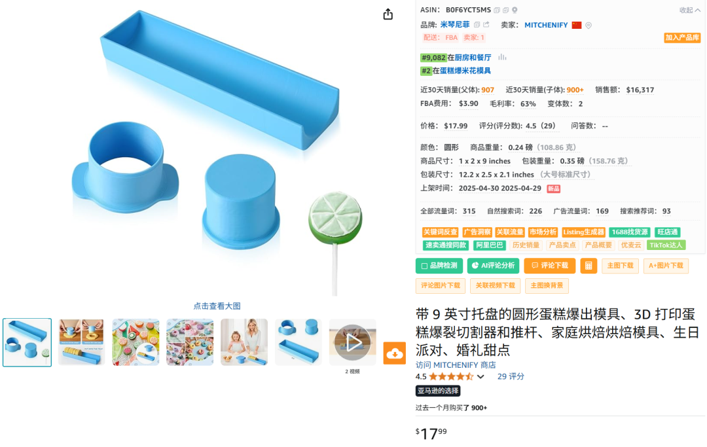Screen dimensions: 707x447
Task: Open the share icon beside brand 米琴尼菲
Action: coord(486,24)
